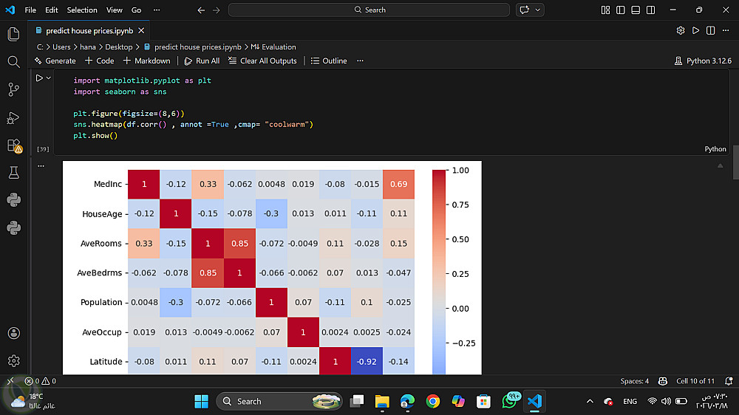Click Generate in notebook toolbar

(x=55, y=61)
